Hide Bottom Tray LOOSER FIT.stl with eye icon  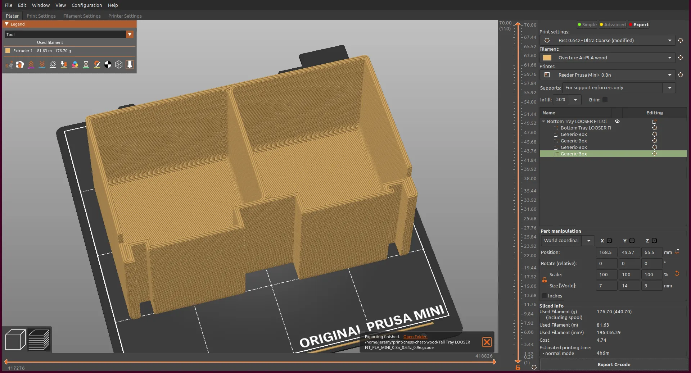click(617, 122)
